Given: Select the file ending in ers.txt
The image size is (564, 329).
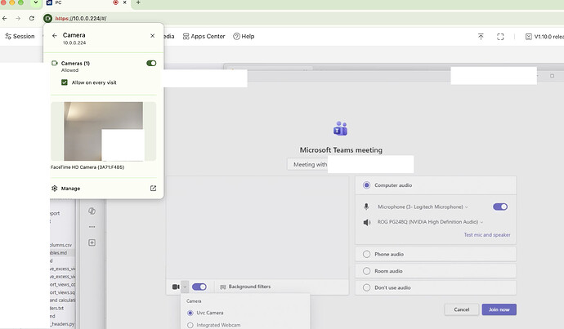Looking at the screenshot, I should pyautogui.click(x=57, y=308).
